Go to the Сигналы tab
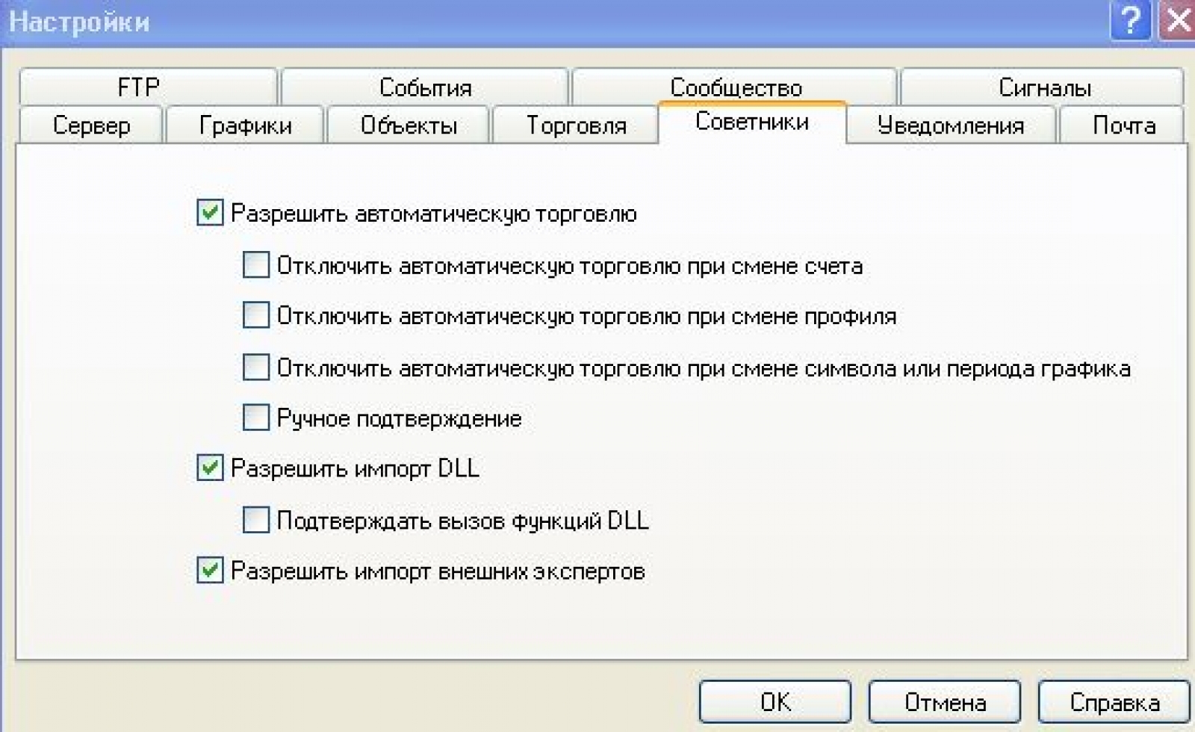Screen dimensions: 1195x732 [x=1044, y=87]
